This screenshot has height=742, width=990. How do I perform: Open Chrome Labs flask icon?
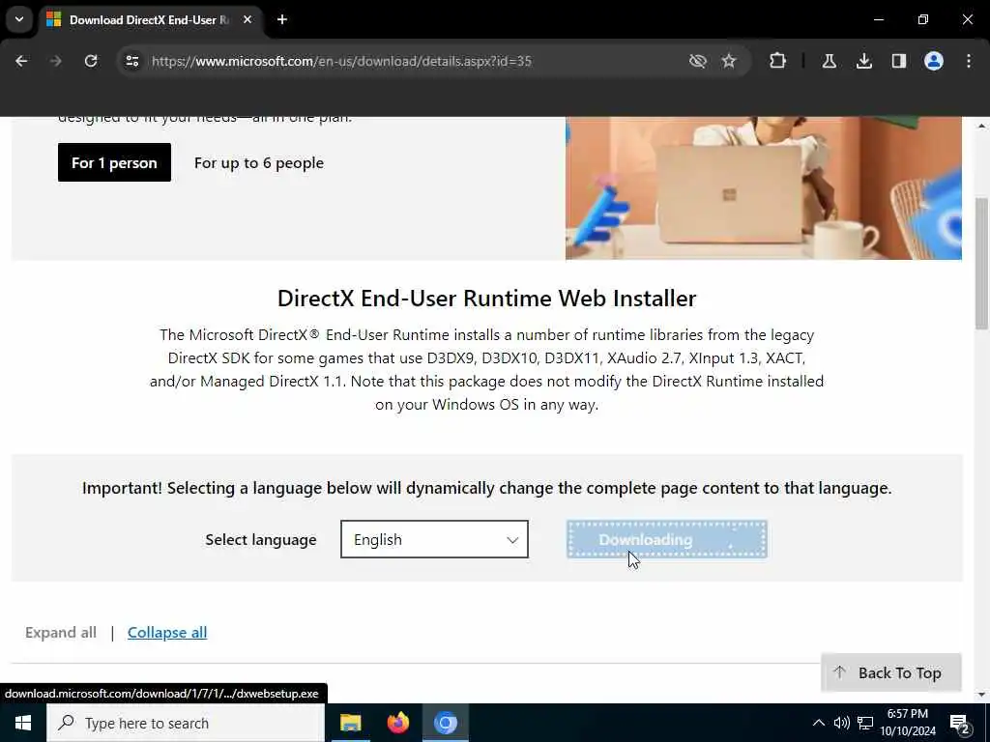pos(829,61)
